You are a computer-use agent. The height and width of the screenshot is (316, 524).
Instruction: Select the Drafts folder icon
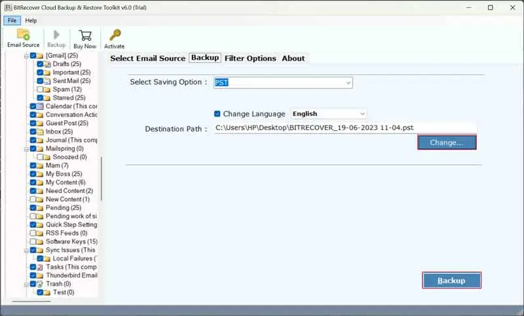click(47, 64)
